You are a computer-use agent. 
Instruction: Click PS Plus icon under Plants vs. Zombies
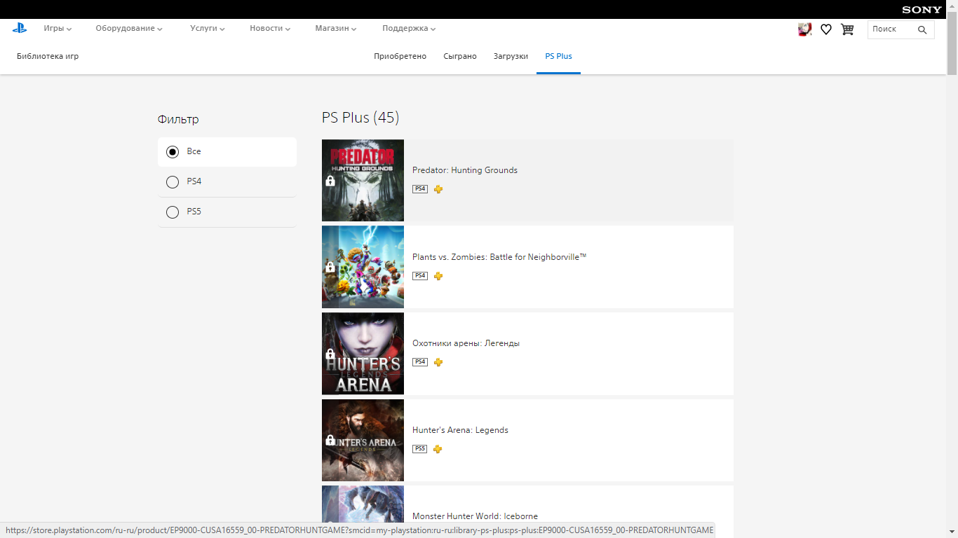coord(438,276)
